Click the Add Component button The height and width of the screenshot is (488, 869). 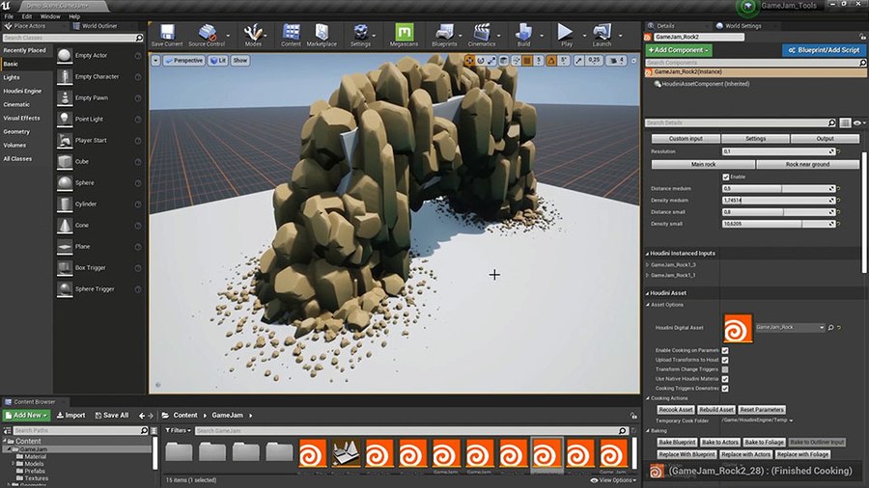(x=679, y=50)
